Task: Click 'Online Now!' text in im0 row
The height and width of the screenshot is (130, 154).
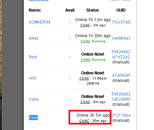Action: 93,73
